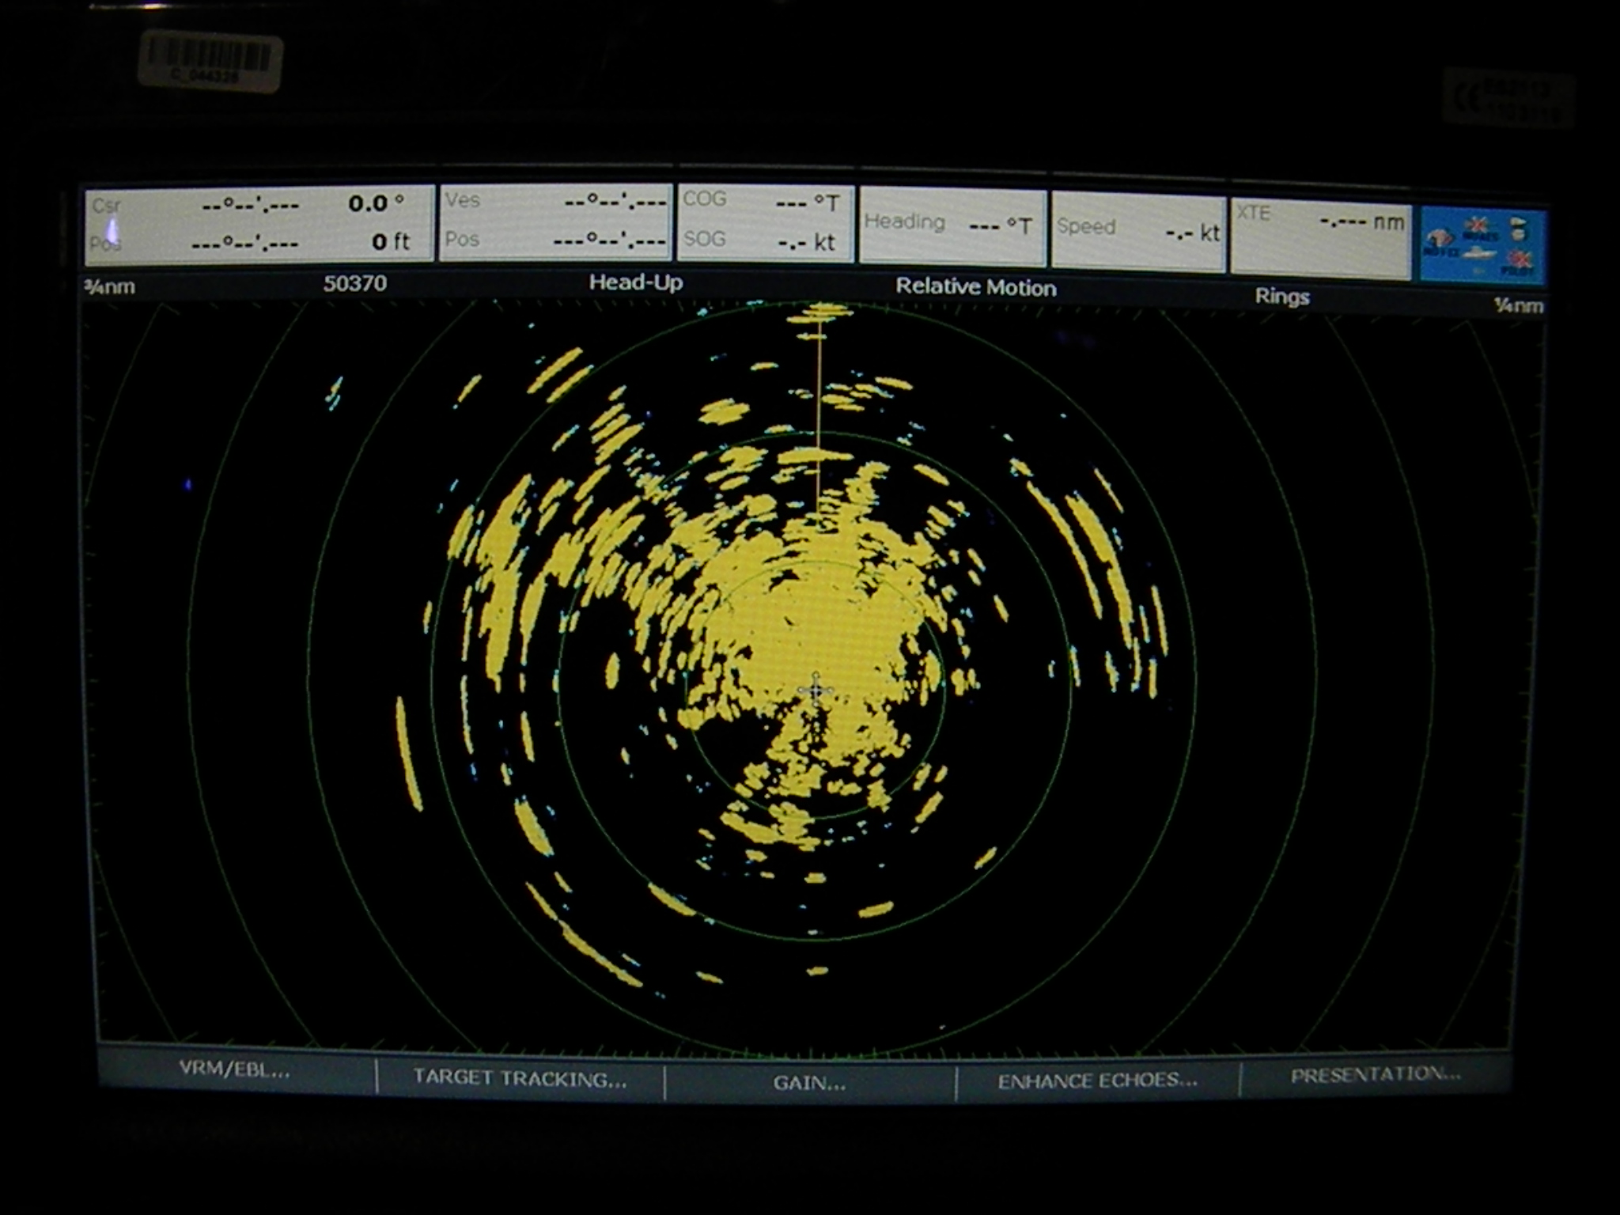This screenshot has height=1215, width=1620.
Task: Open the GAIN... softkey menu
Action: (809, 1083)
